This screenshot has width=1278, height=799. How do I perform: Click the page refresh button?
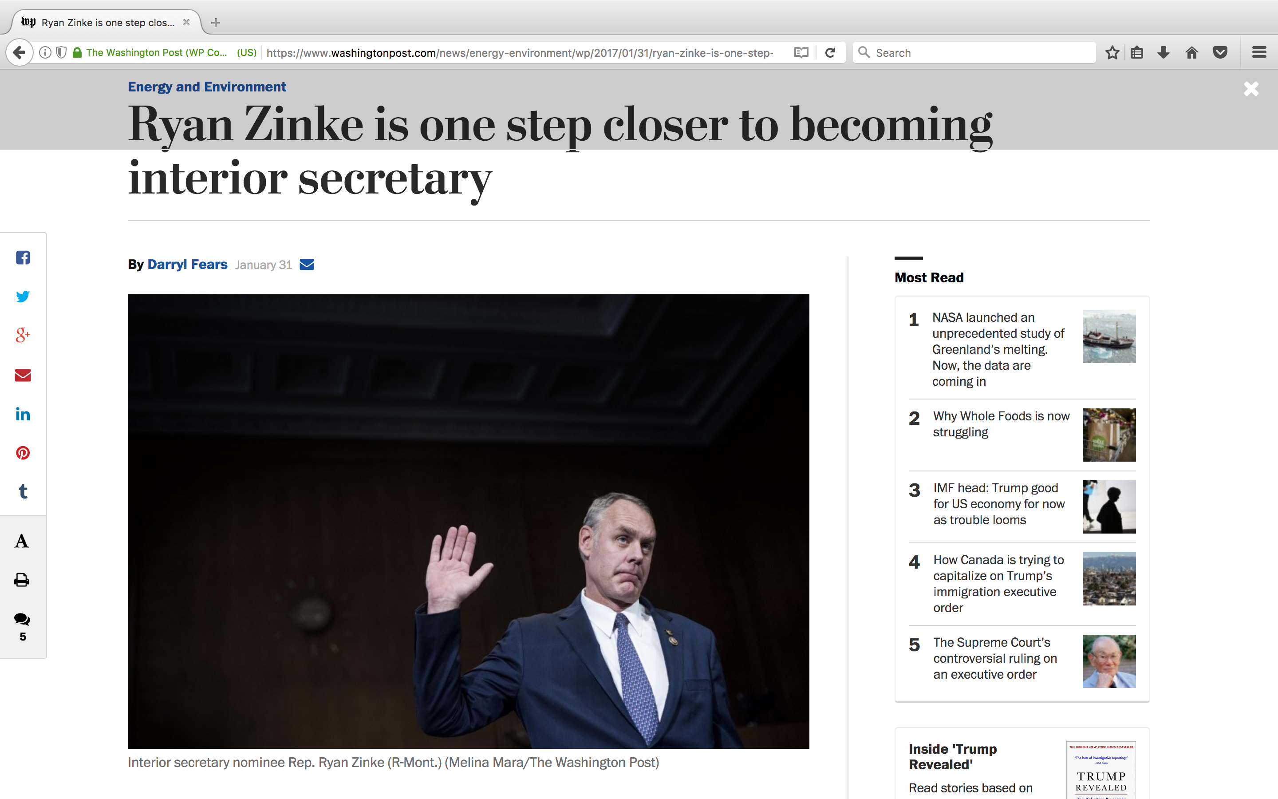coord(830,51)
